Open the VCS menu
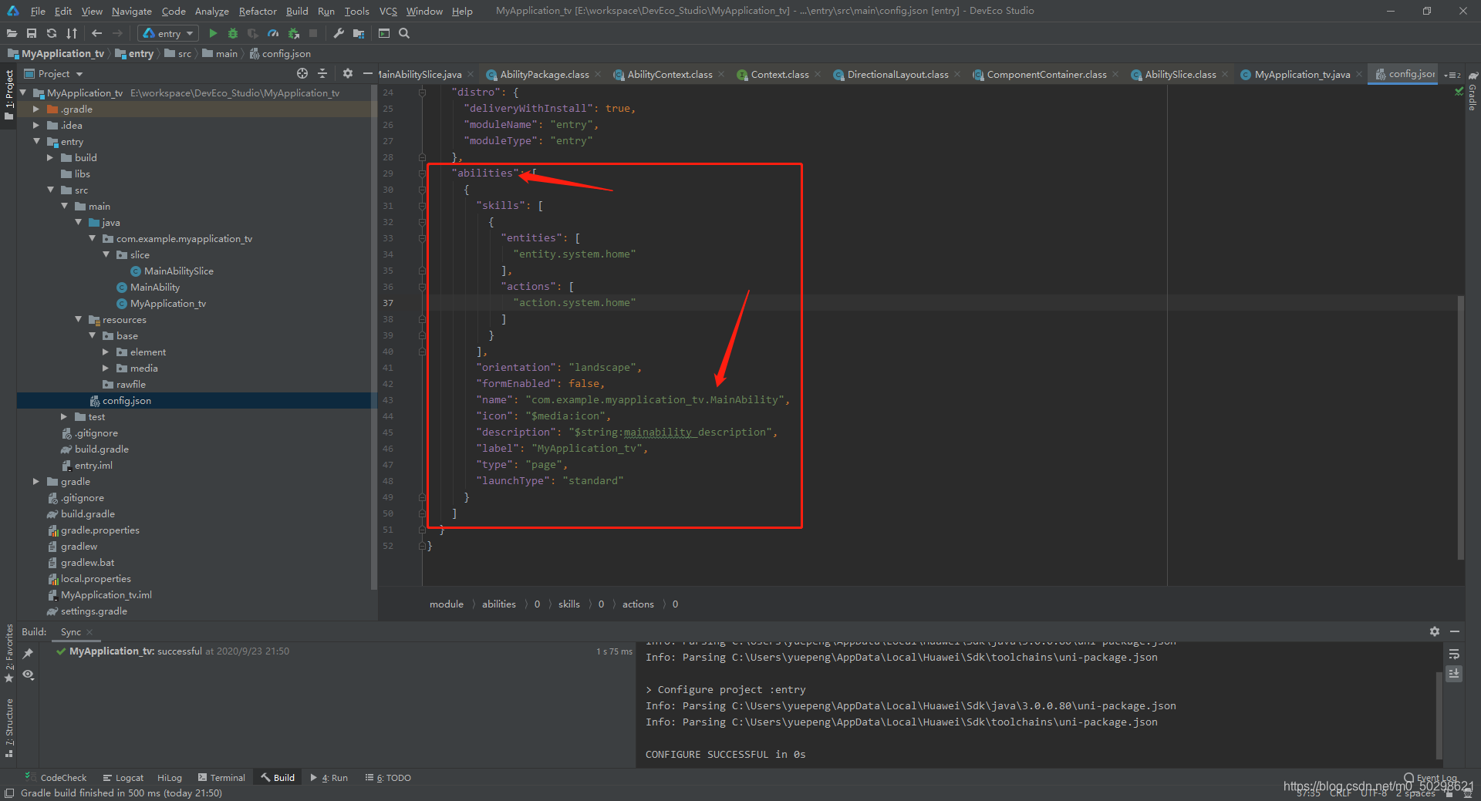 [x=388, y=11]
